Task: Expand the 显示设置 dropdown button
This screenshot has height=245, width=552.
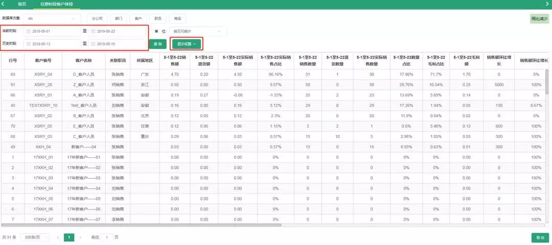Action: (187, 44)
